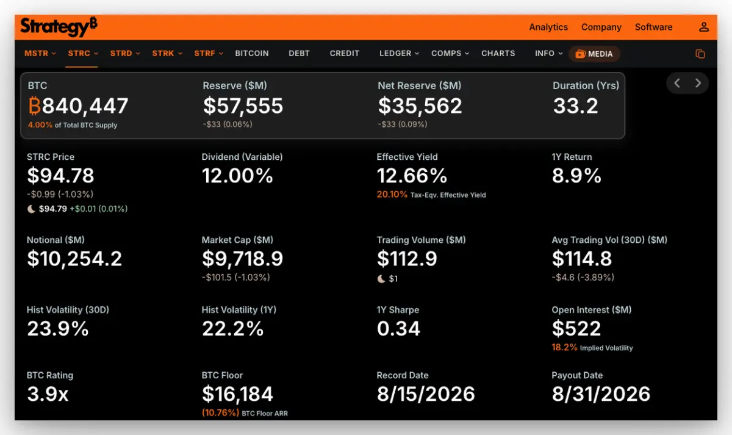Open the Software menu
Image resolution: width=732 pixels, height=435 pixels.
click(654, 27)
